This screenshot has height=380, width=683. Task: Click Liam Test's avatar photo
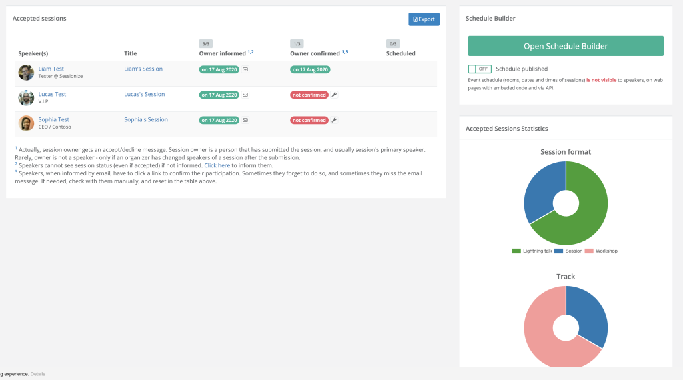coord(26,72)
